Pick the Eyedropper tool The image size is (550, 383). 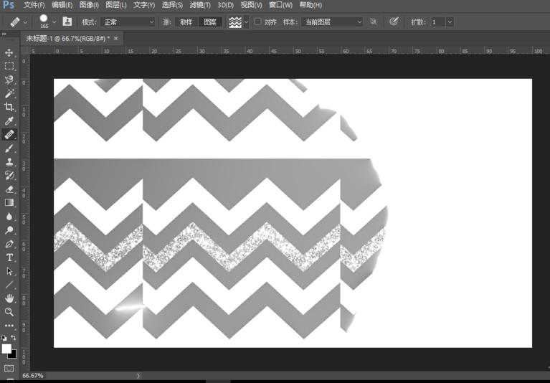pos(9,120)
